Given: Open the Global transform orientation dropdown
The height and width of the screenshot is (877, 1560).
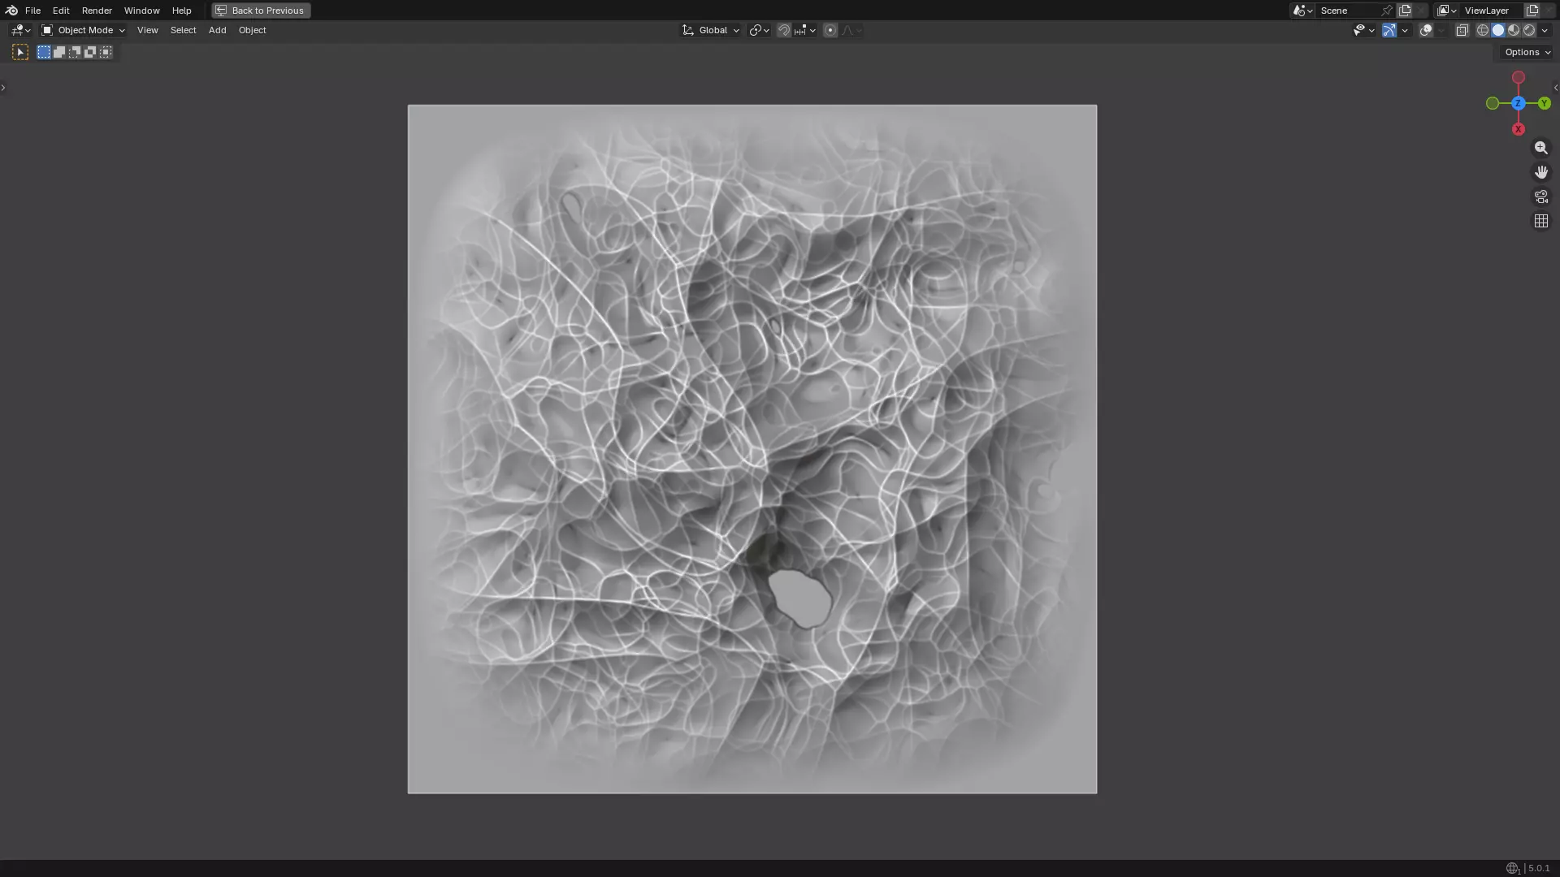Looking at the screenshot, I should (x=712, y=30).
